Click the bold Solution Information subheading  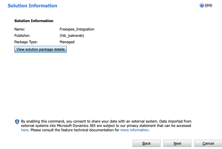coord(34,21)
